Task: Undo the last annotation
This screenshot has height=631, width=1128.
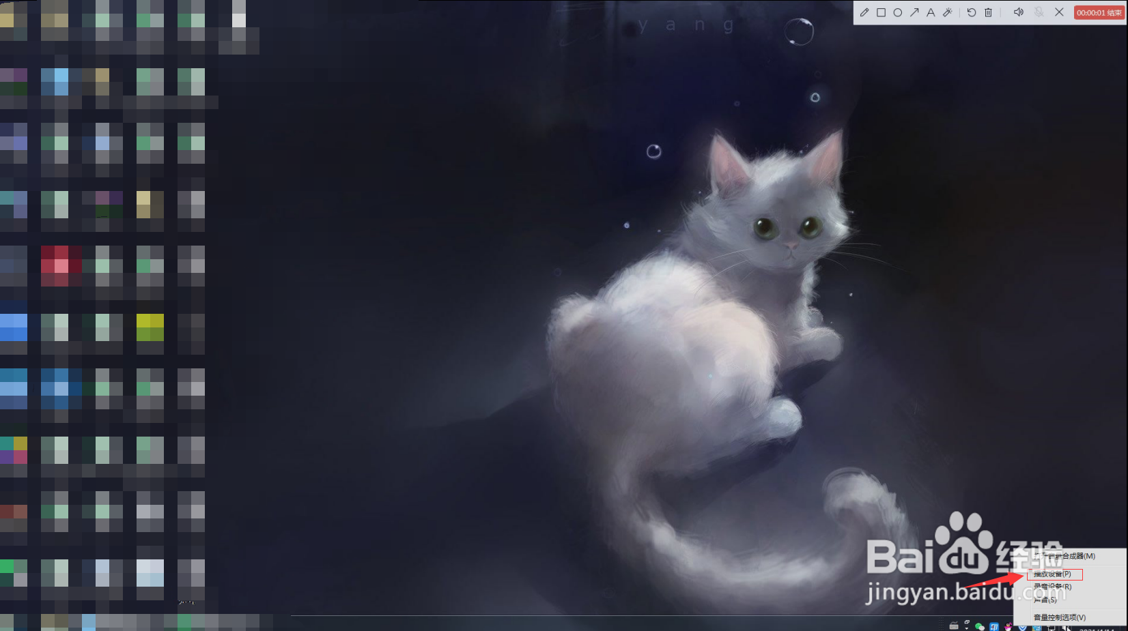Action: click(x=971, y=12)
